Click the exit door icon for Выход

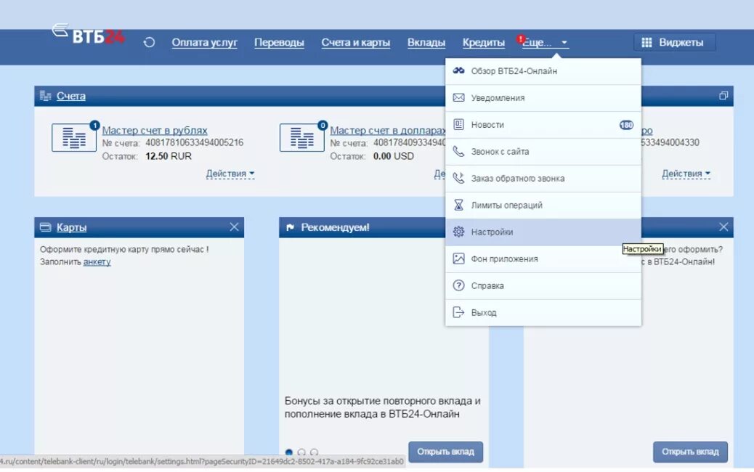[x=459, y=312]
